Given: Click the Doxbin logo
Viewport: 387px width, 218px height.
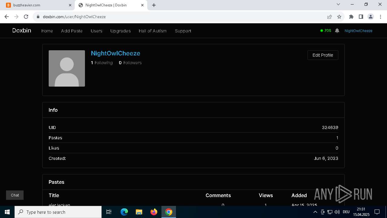Looking at the screenshot, I should (x=22, y=31).
